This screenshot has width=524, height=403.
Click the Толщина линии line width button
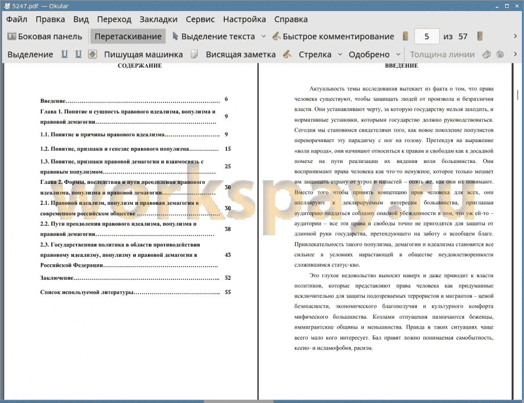coord(442,55)
